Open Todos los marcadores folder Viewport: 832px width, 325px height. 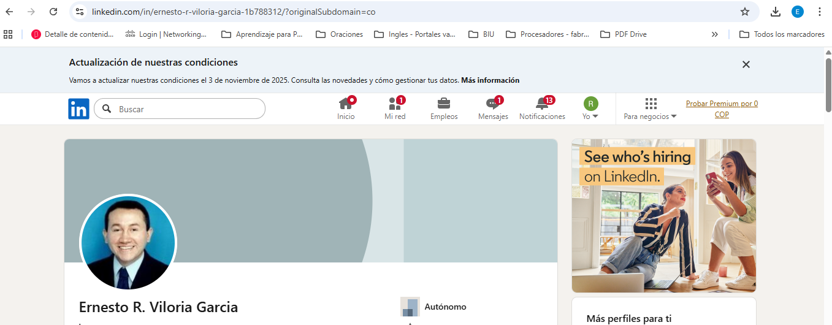[782, 34]
